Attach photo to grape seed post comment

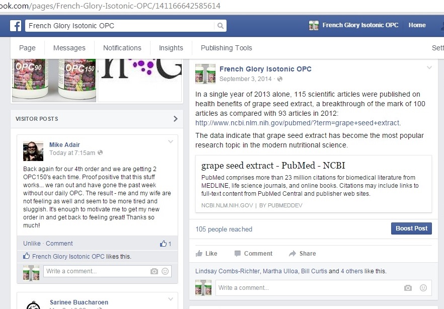(x=408, y=288)
